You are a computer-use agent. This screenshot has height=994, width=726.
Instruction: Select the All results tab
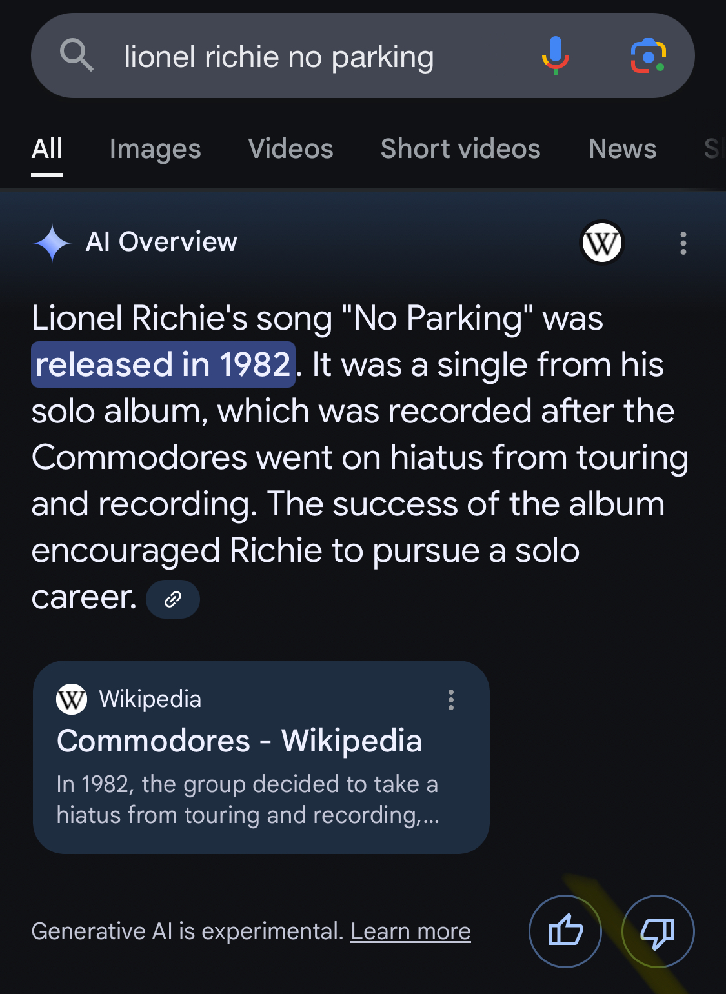coord(47,149)
